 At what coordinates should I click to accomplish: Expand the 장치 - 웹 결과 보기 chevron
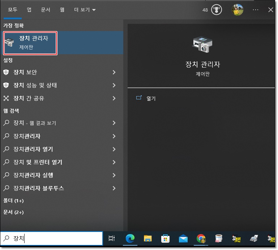(x=114, y=123)
